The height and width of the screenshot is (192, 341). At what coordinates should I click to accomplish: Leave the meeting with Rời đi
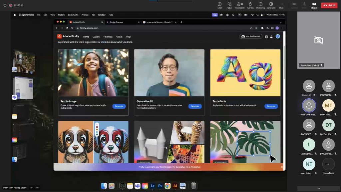point(329,5)
